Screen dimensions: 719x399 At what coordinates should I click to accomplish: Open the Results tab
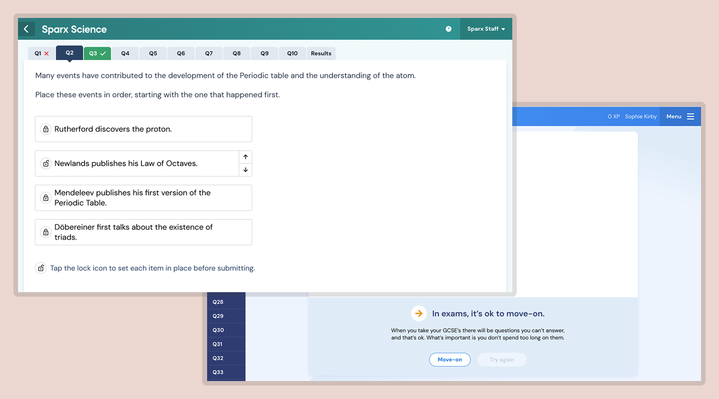coord(321,53)
